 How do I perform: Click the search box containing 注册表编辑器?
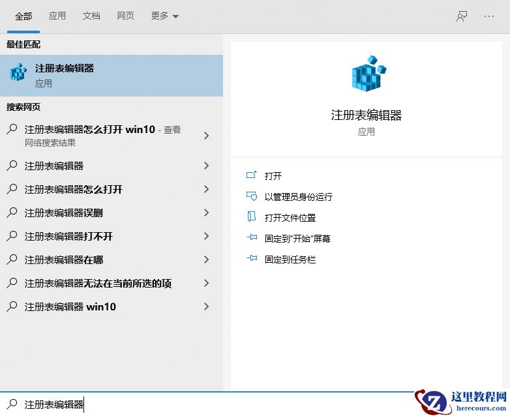point(208,404)
